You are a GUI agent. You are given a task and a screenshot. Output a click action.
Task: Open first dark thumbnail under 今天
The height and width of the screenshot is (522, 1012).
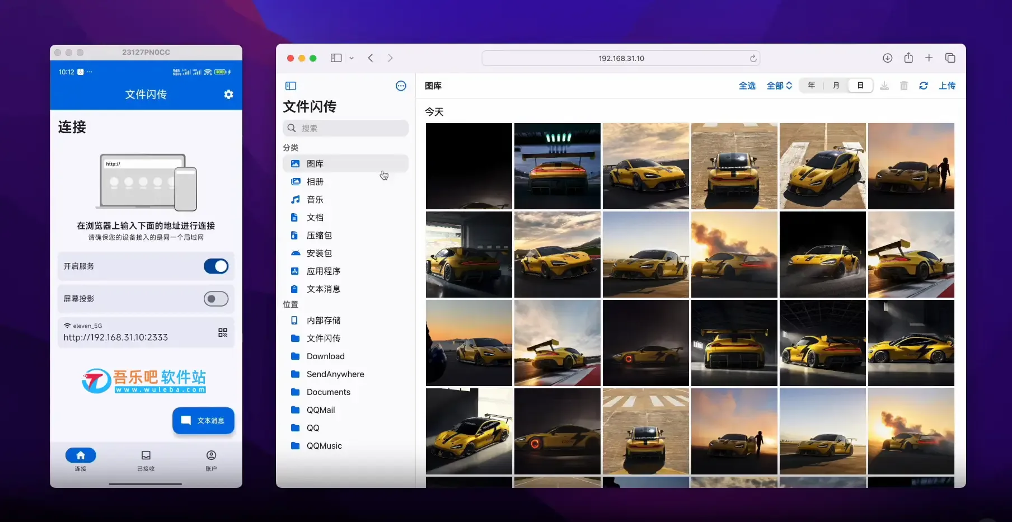(469, 166)
